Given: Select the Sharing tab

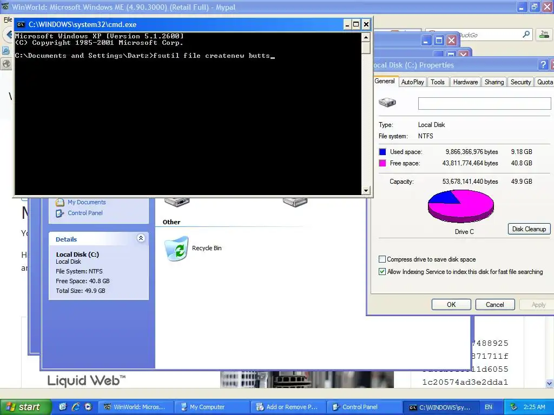Looking at the screenshot, I should (494, 82).
